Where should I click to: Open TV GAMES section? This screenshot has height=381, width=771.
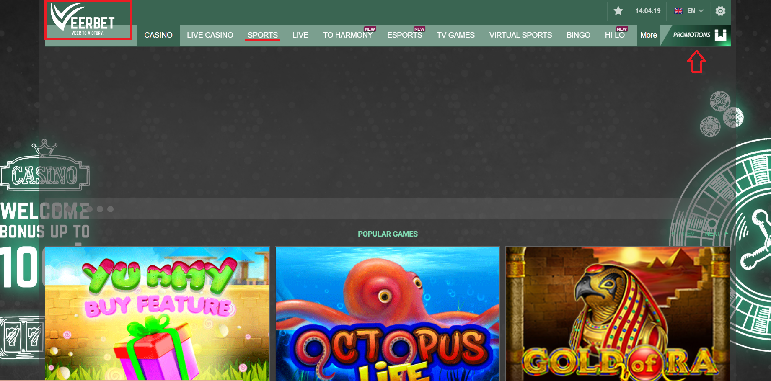[456, 35]
